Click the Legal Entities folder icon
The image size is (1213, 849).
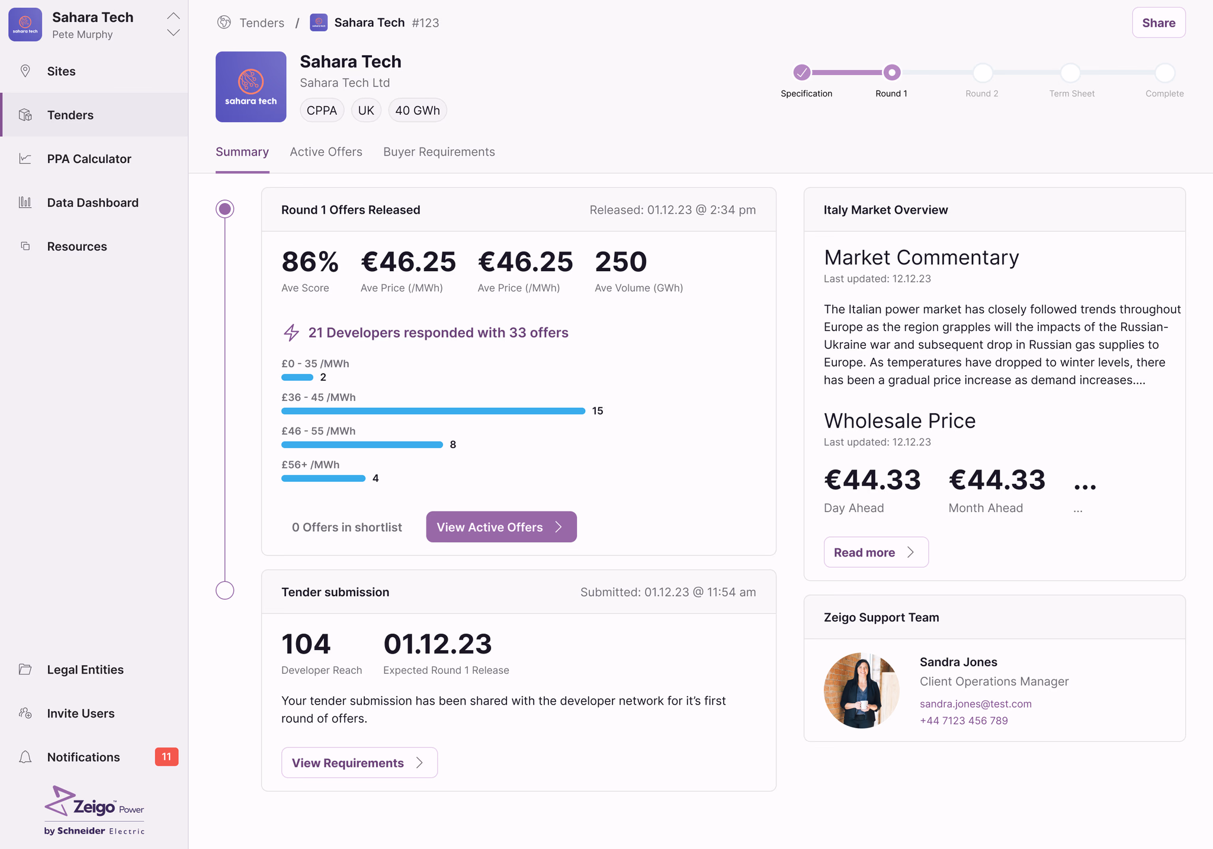pyautogui.click(x=25, y=670)
